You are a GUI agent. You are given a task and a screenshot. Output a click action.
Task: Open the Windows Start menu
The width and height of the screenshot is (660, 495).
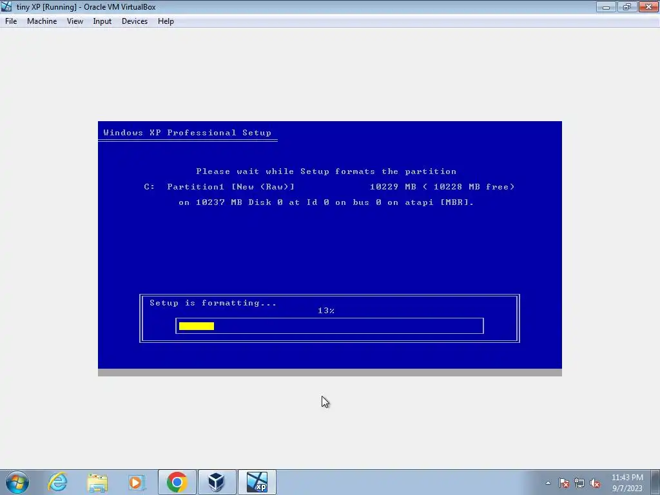[x=17, y=482]
